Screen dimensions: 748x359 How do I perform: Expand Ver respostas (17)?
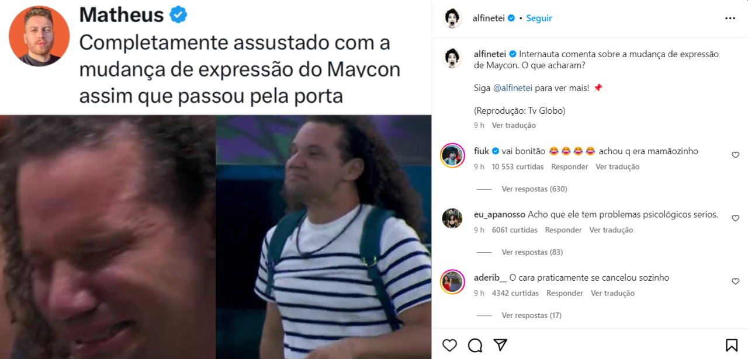[x=531, y=315]
